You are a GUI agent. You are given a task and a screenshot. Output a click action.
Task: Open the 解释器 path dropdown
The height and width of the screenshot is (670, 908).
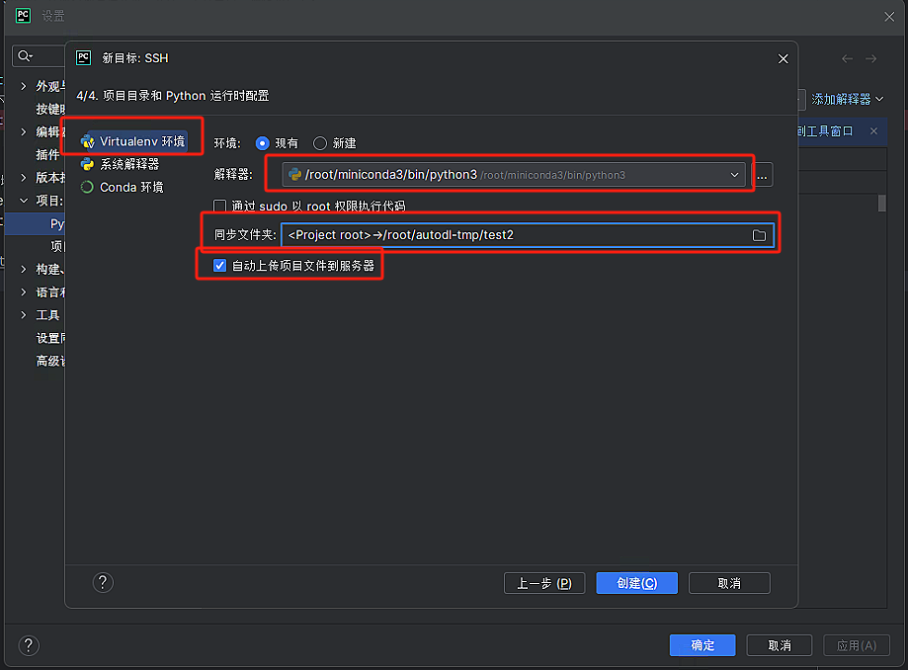734,175
